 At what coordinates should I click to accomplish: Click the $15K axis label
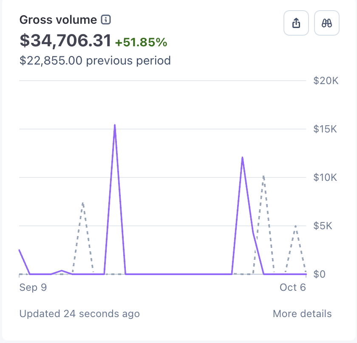point(325,129)
